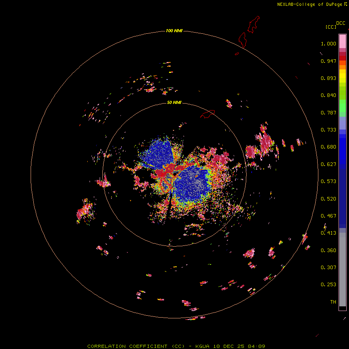Select the 0.520 scale value
This screenshot has width=349, height=349.
[328, 199]
